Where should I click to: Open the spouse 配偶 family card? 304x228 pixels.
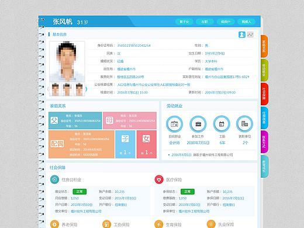coord(81,144)
